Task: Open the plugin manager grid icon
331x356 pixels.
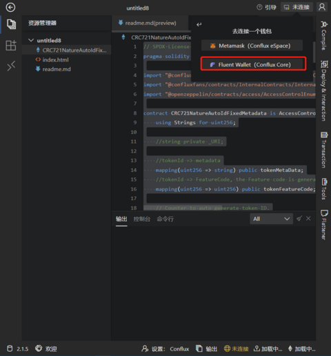Action: tap(11, 45)
